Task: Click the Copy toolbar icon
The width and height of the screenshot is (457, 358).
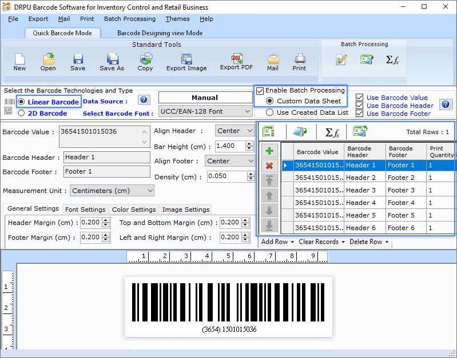Action: (x=145, y=62)
